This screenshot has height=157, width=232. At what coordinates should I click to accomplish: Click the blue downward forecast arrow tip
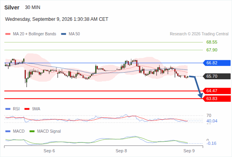201,97
